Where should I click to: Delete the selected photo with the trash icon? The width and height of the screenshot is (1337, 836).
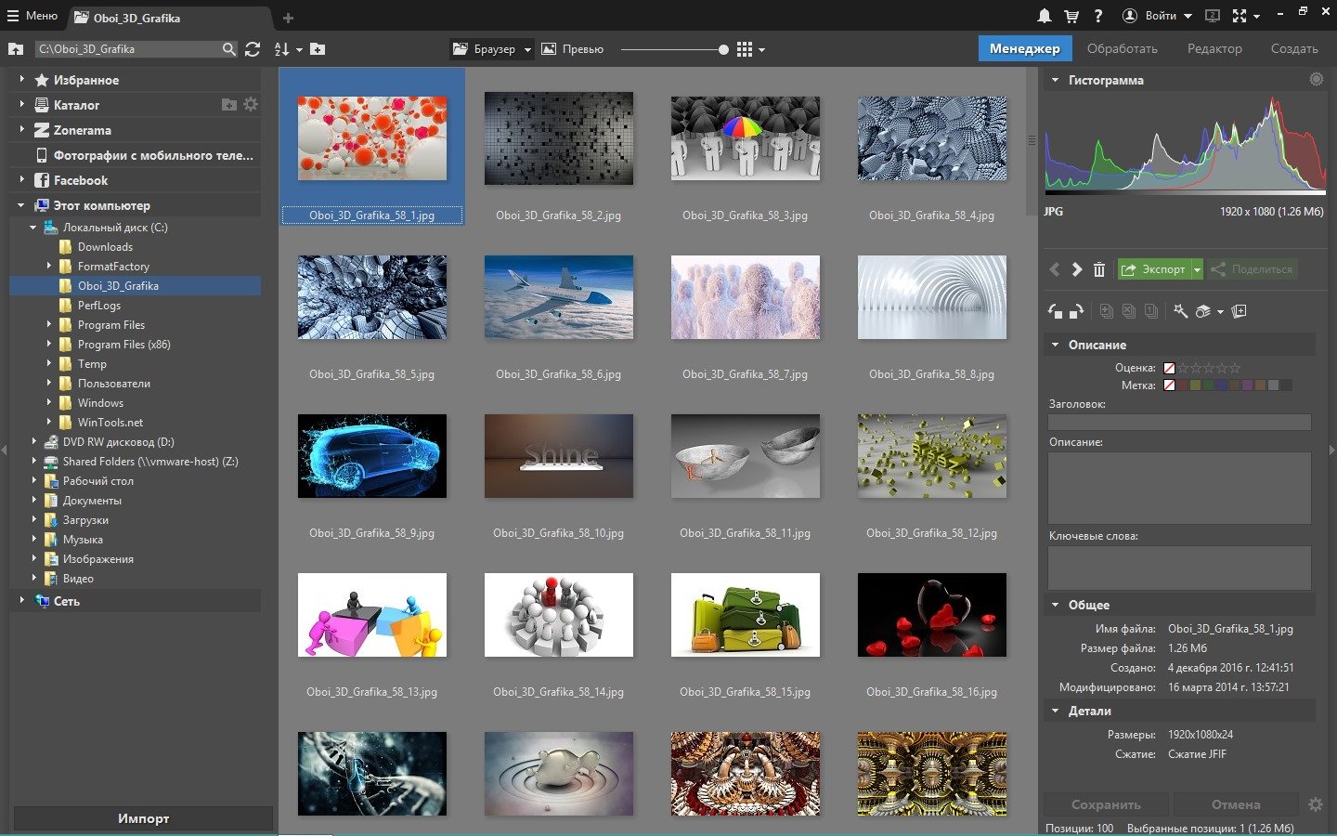[1099, 269]
